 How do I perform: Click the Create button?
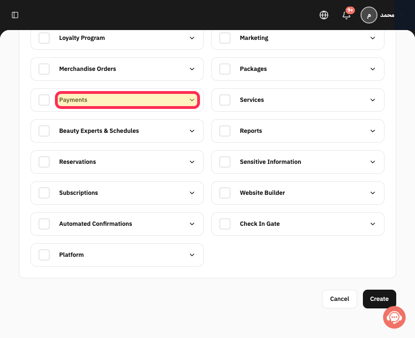pos(379,299)
